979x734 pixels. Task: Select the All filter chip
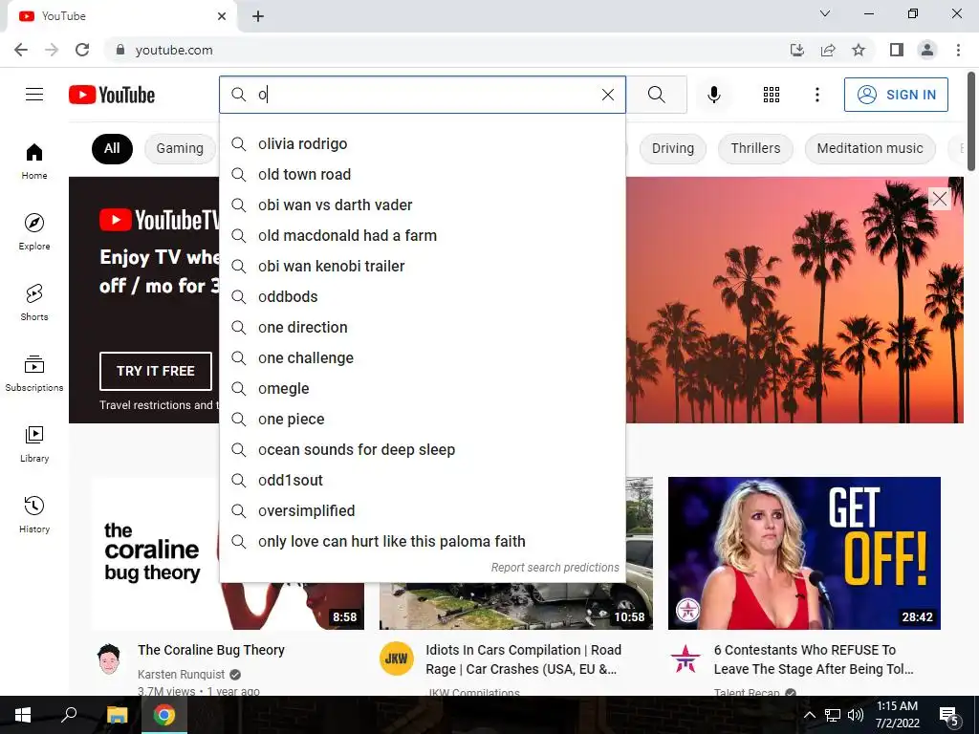112,148
